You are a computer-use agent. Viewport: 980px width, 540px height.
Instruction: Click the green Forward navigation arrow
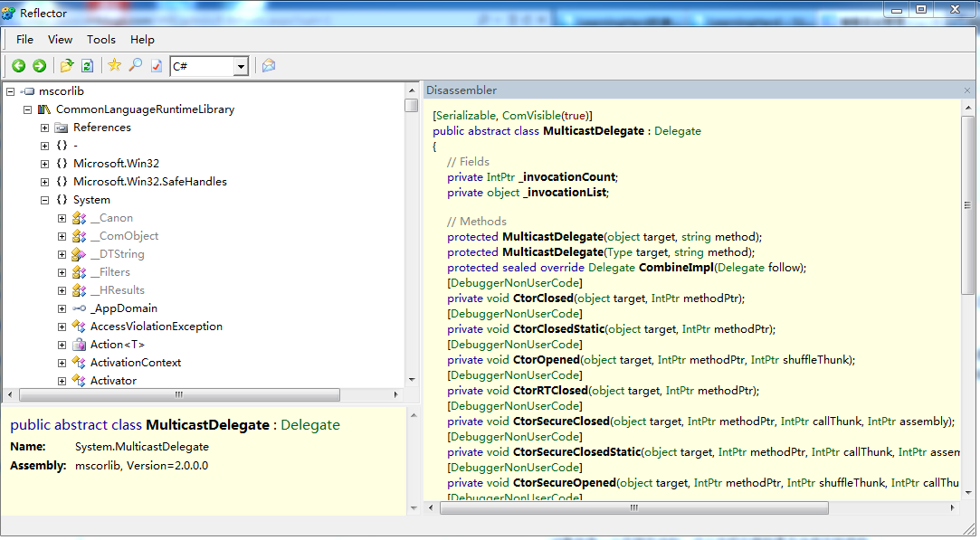39,66
